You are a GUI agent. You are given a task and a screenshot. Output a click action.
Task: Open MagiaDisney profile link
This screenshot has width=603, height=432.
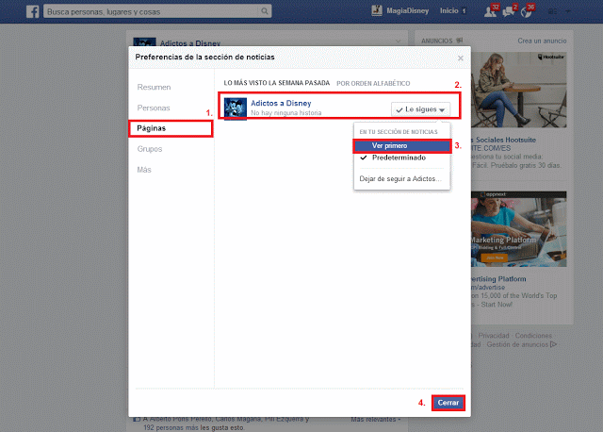coord(407,10)
